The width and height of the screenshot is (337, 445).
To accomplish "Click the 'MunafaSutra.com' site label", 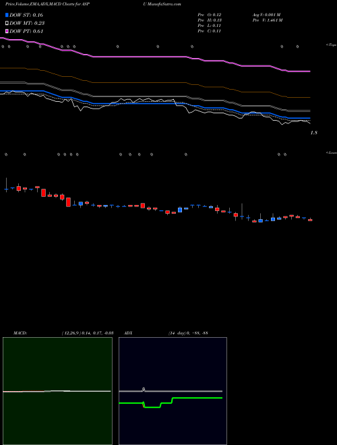I will point(164,4).
